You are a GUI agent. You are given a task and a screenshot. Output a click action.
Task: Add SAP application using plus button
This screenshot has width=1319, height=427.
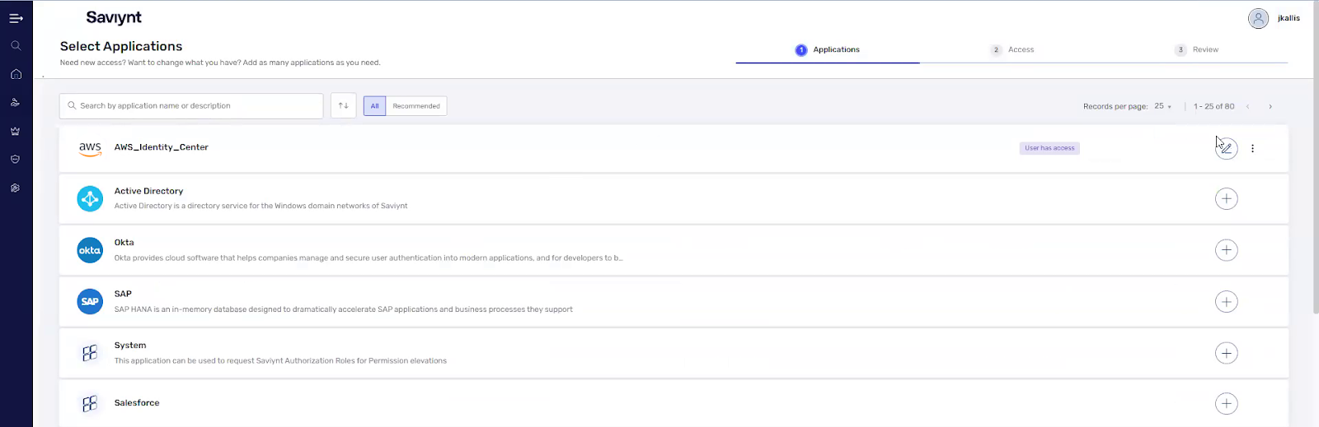coord(1226,302)
